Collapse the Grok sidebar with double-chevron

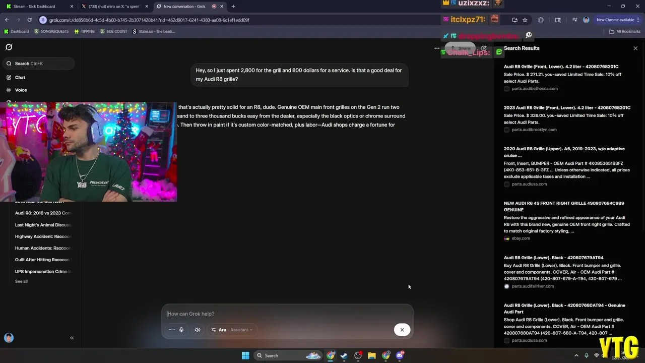72,338
